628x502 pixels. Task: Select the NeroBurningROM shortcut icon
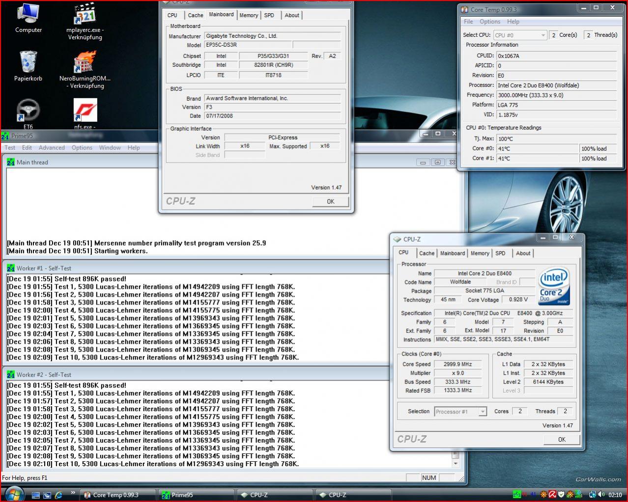[x=85, y=62]
